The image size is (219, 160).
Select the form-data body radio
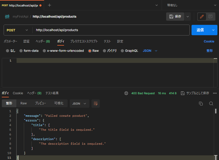[21, 51]
